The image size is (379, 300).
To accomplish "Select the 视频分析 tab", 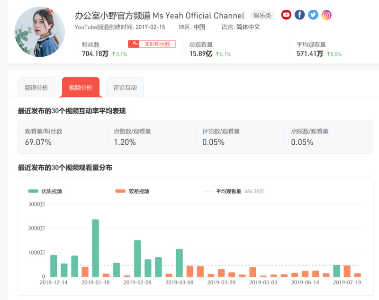I will pyautogui.click(x=81, y=88).
